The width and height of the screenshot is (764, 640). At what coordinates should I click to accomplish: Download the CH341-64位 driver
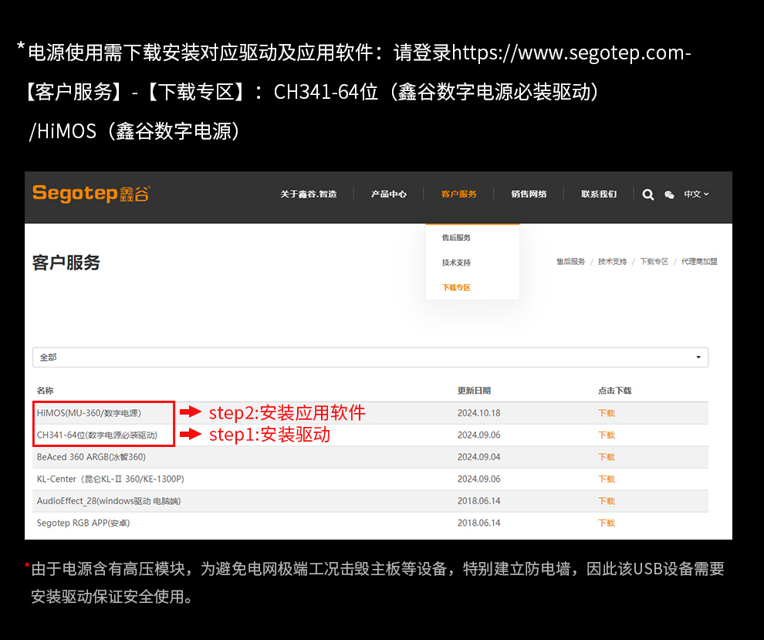tap(607, 435)
